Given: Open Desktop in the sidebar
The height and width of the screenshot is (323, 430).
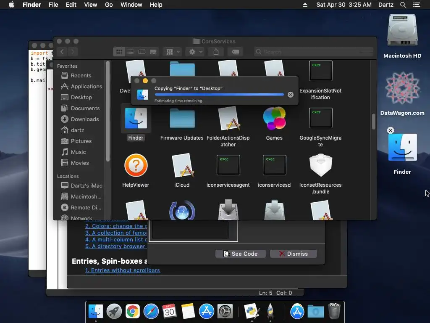Looking at the screenshot, I should point(76,98).
